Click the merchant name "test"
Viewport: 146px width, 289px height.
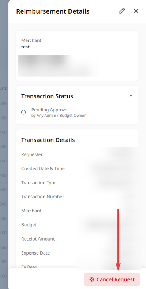tap(25, 47)
